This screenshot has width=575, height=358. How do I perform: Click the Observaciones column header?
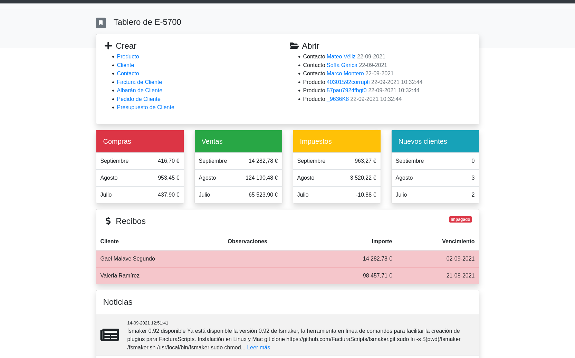click(247, 241)
